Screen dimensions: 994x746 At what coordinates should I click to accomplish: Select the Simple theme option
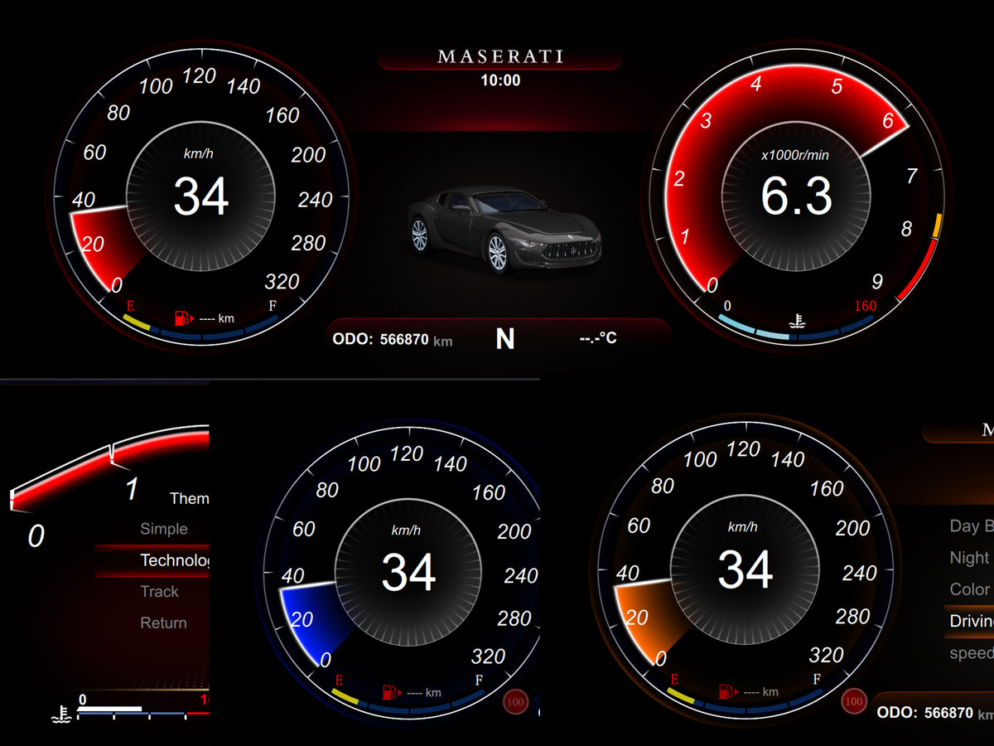[x=164, y=529]
